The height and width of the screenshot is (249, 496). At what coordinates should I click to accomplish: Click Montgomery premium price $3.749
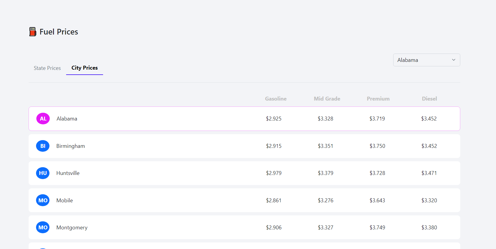(377, 228)
